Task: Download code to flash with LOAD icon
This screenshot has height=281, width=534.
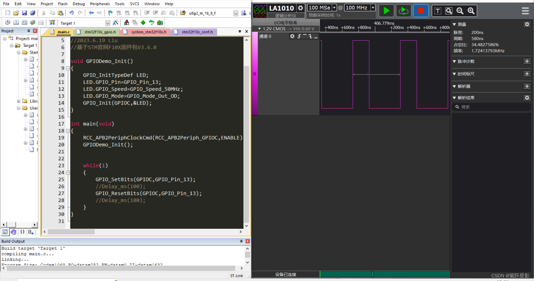Action: point(52,23)
